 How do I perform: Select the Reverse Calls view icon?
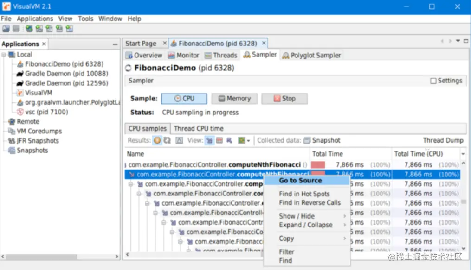[x=230, y=140]
